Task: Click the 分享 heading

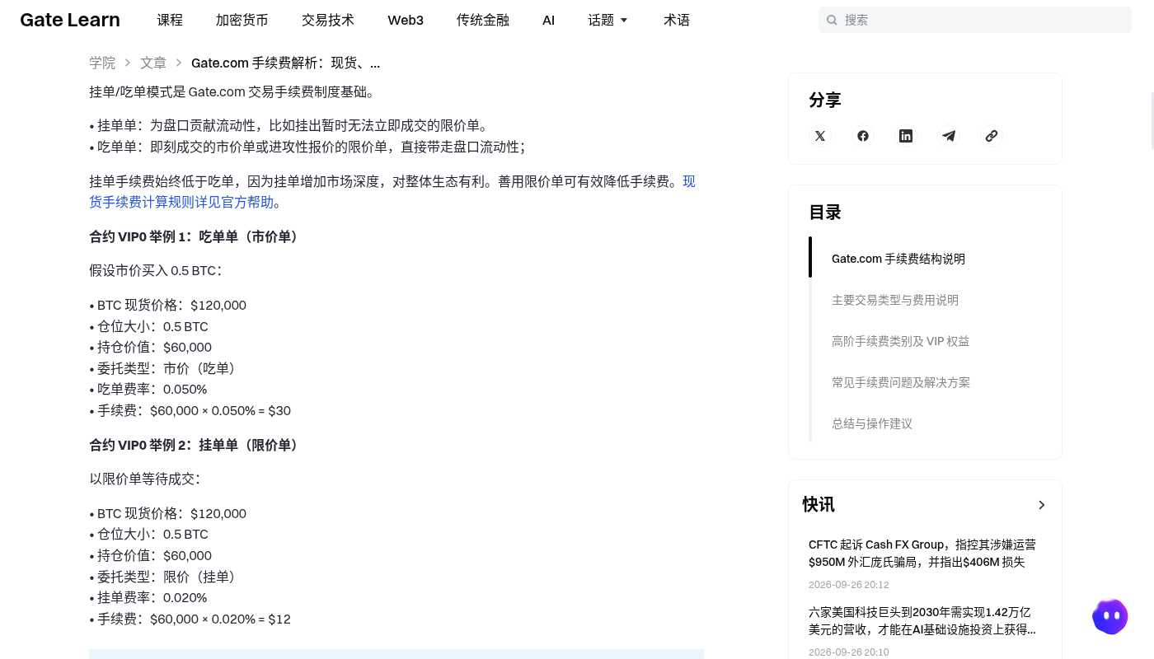Action: coord(825,100)
